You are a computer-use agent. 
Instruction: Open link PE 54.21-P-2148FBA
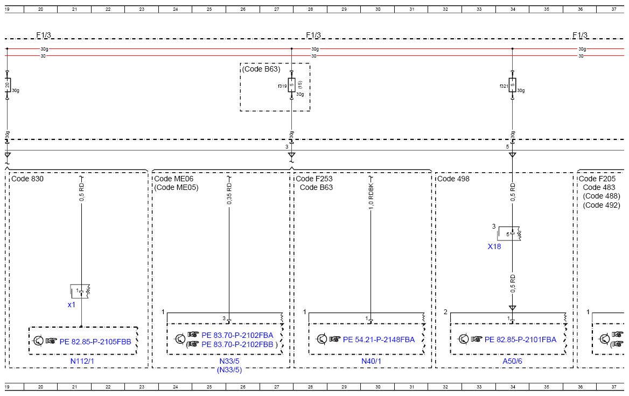click(x=379, y=340)
